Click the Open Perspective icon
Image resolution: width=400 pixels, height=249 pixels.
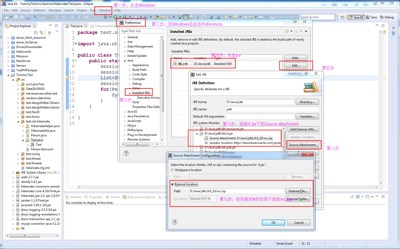pyautogui.click(x=342, y=17)
